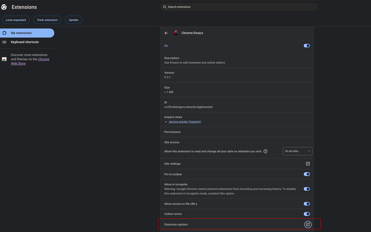Click the version number 0.3.1

point(167,77)
